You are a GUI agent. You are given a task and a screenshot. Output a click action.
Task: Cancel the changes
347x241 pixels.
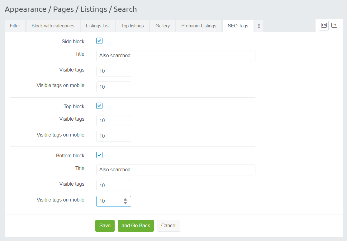[169, 226]
